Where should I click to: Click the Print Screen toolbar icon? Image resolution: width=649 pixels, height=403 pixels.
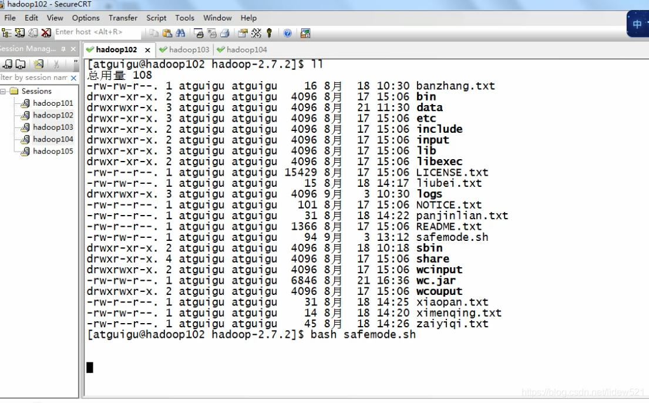pyautogui.click(x=199, y=33)
